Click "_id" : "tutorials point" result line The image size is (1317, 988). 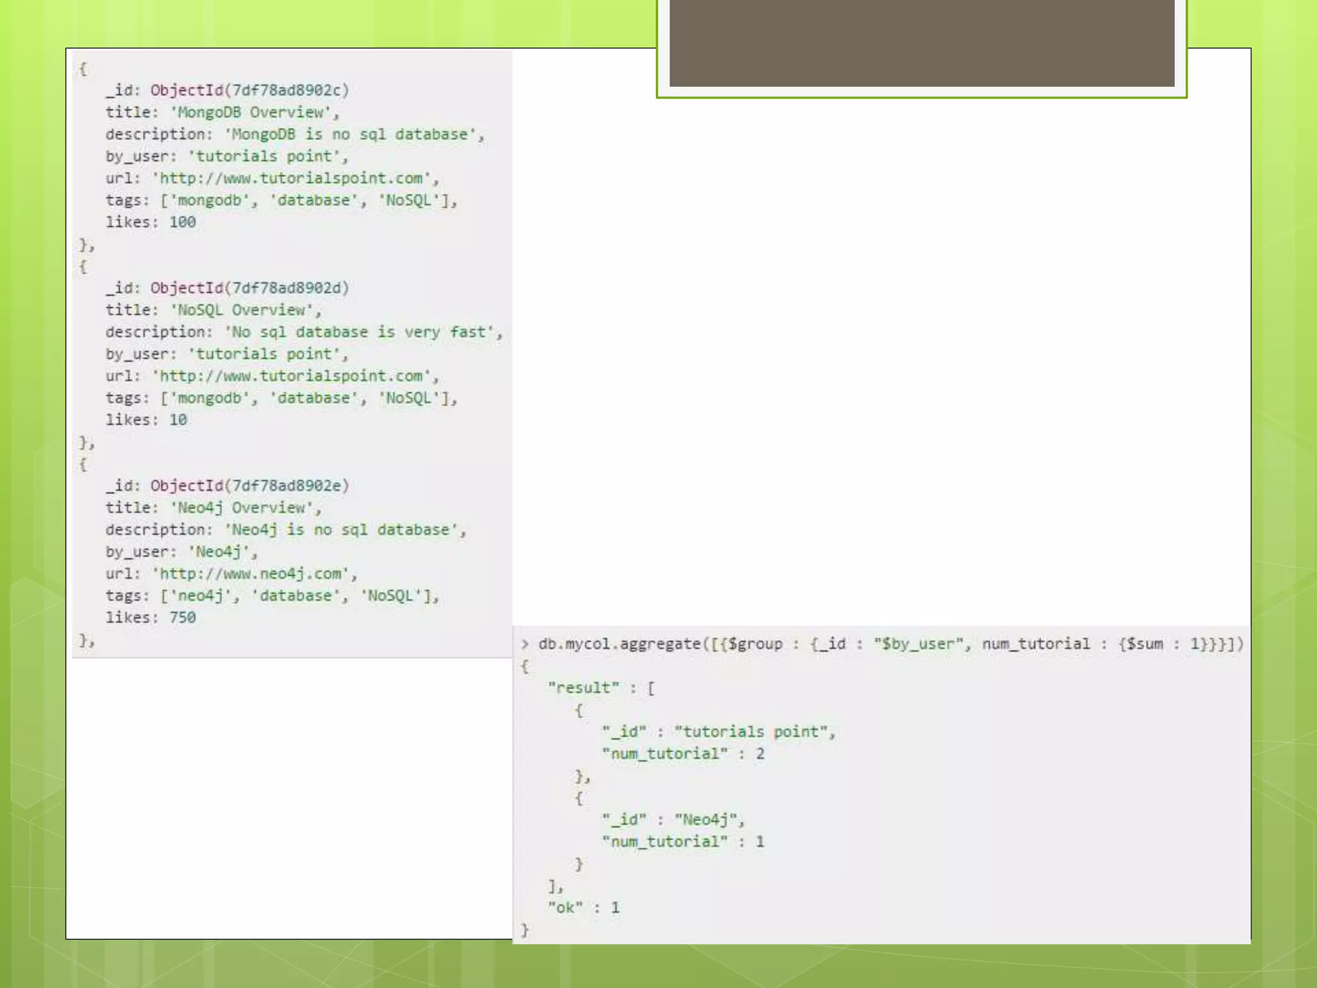click(718, 732)
